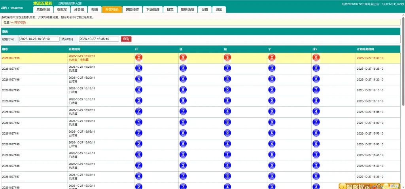Click the 开奖时间 column header
This screenshot has width=405, height=189.
pos(74,49)
